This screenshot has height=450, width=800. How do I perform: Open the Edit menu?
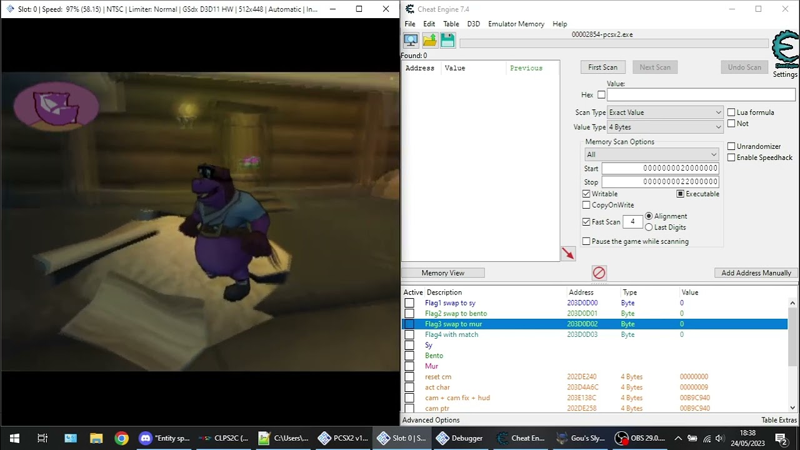(x=429, y=24)
